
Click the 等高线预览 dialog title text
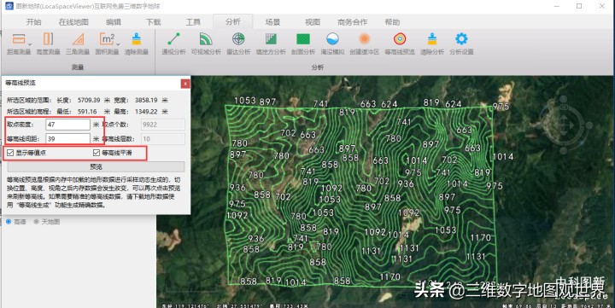[20, 83]
